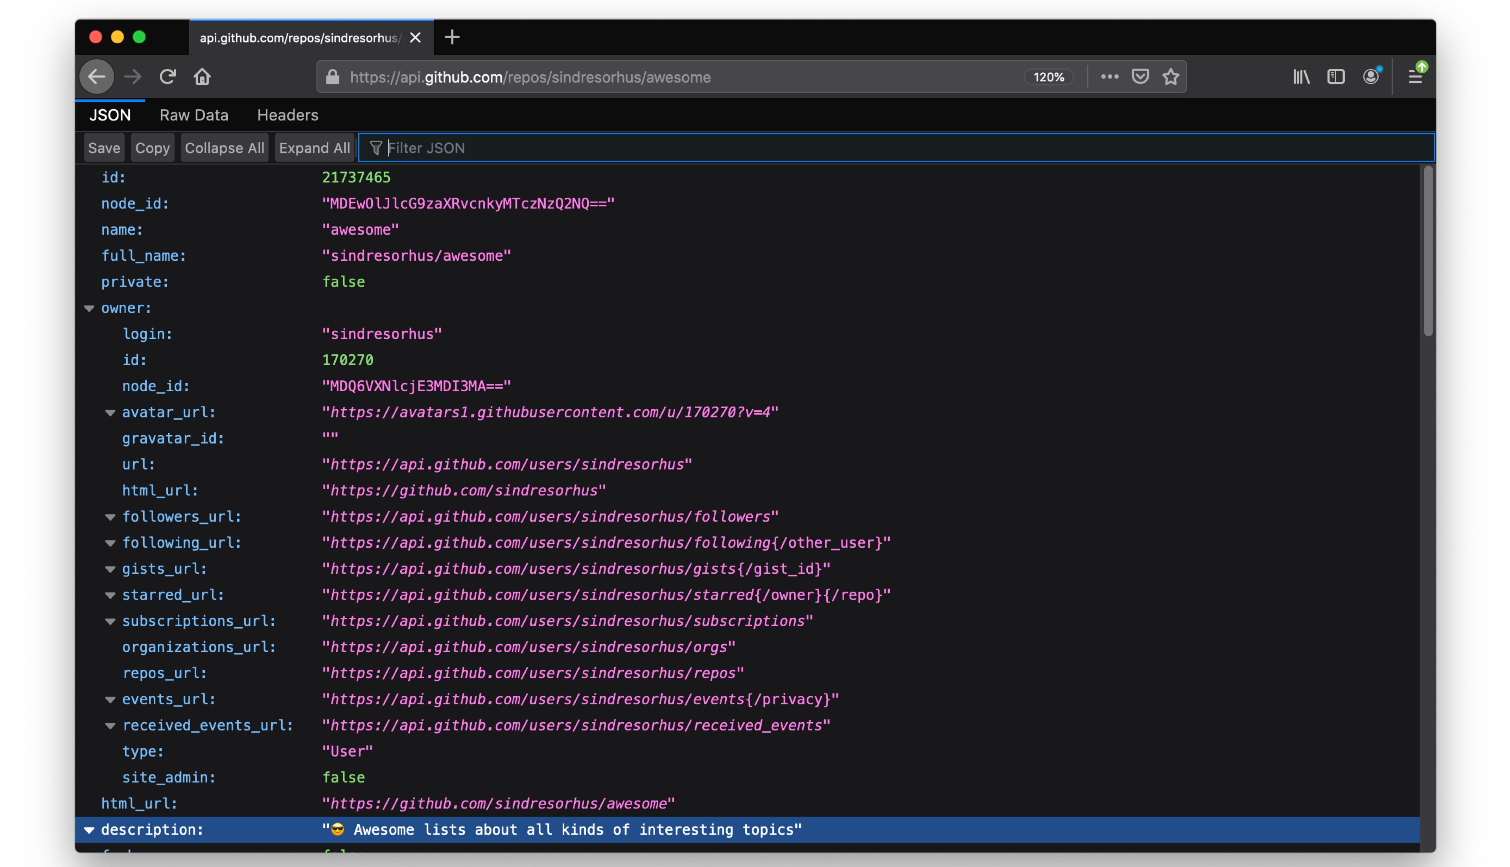
Task: Toggle the description row arrow
Action: 89,830
